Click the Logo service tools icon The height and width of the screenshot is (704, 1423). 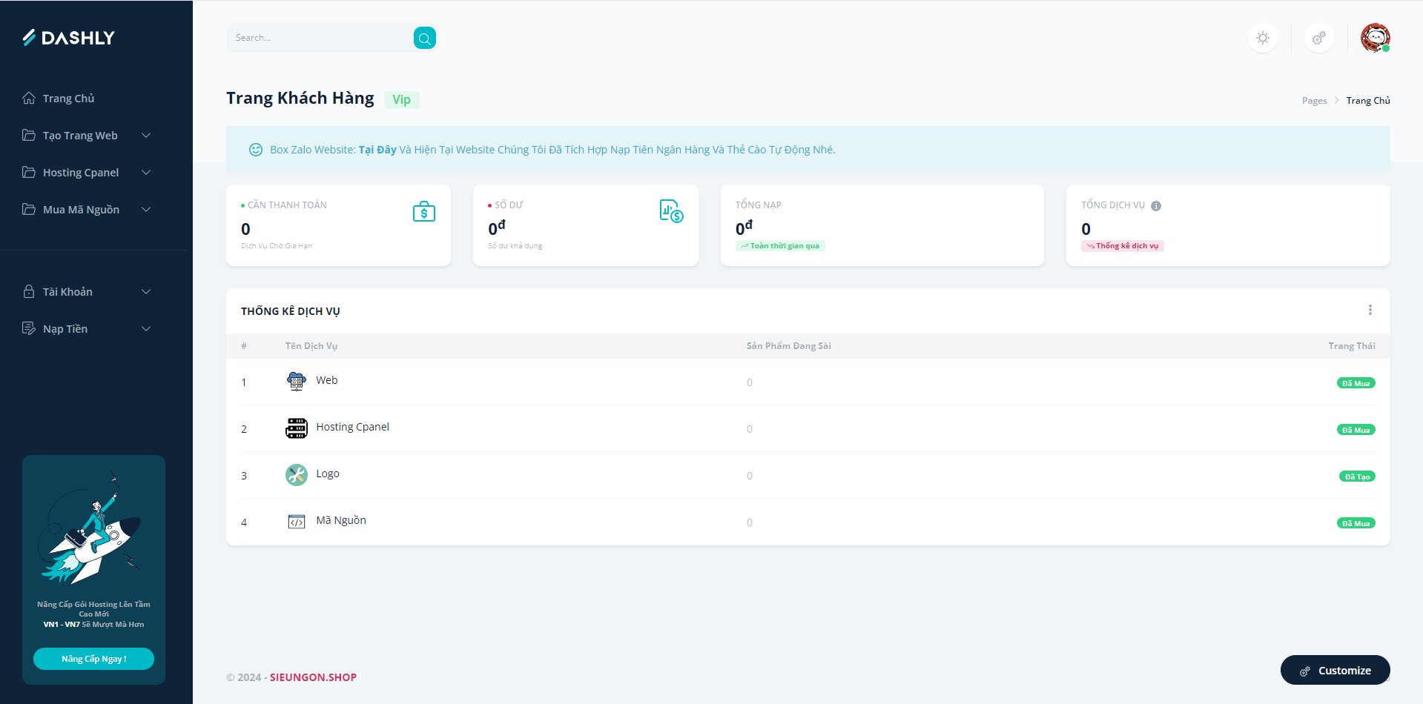point(297,475)
